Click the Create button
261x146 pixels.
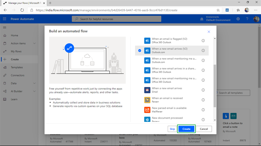(x=186, y=129)
